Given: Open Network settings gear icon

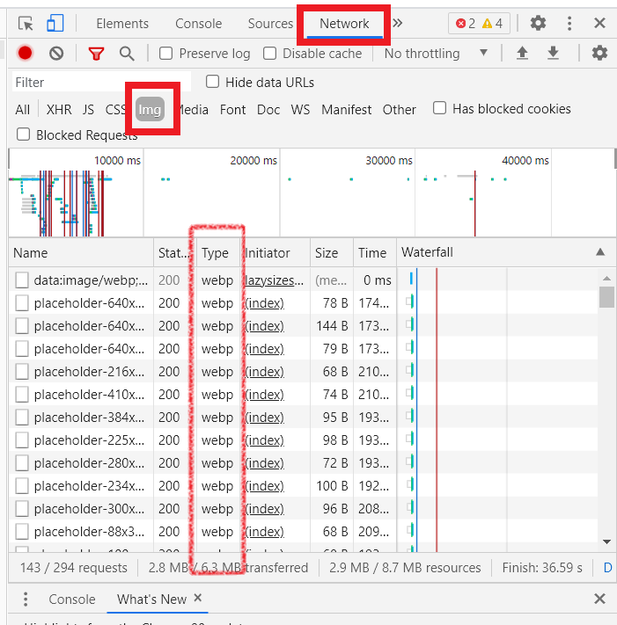Looking at the screenshot, I should tap(599, 53).
